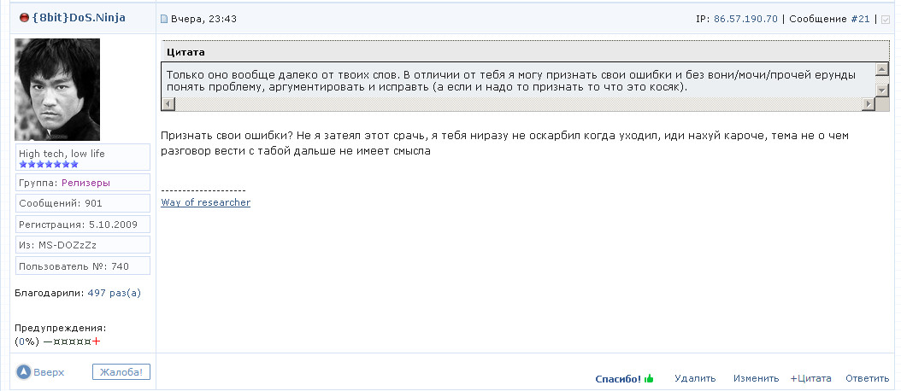Click the minus to decrease warnings
The height and width of the screenshot is (391, 901).
coord(48,341)
